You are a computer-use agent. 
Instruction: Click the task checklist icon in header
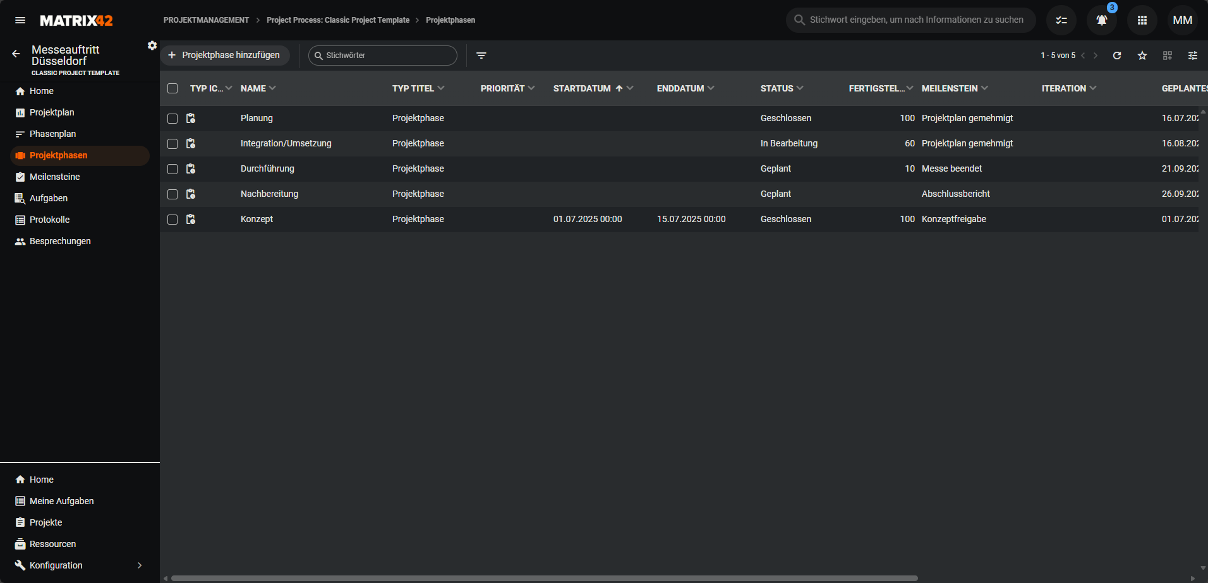[x=1061, y=20]
